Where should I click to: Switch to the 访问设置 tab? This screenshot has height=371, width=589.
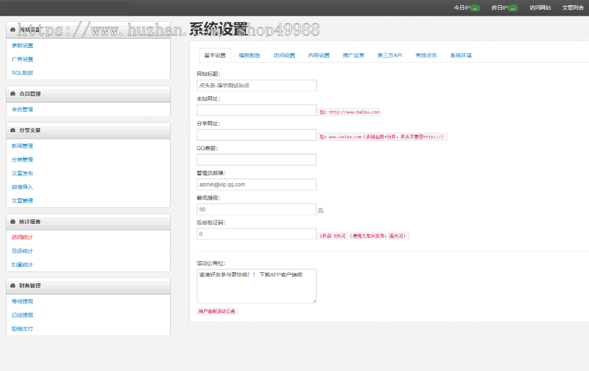(x=285, y=55)
